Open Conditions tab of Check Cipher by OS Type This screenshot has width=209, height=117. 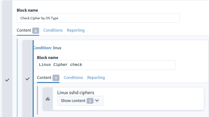53,30
